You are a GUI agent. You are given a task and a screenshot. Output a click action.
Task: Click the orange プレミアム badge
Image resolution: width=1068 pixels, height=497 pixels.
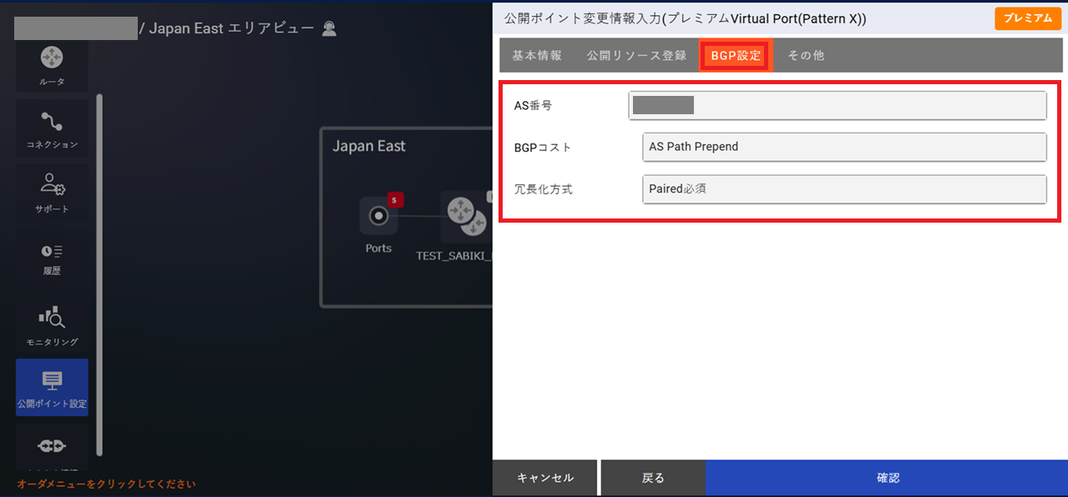[x=1028, y=18]
